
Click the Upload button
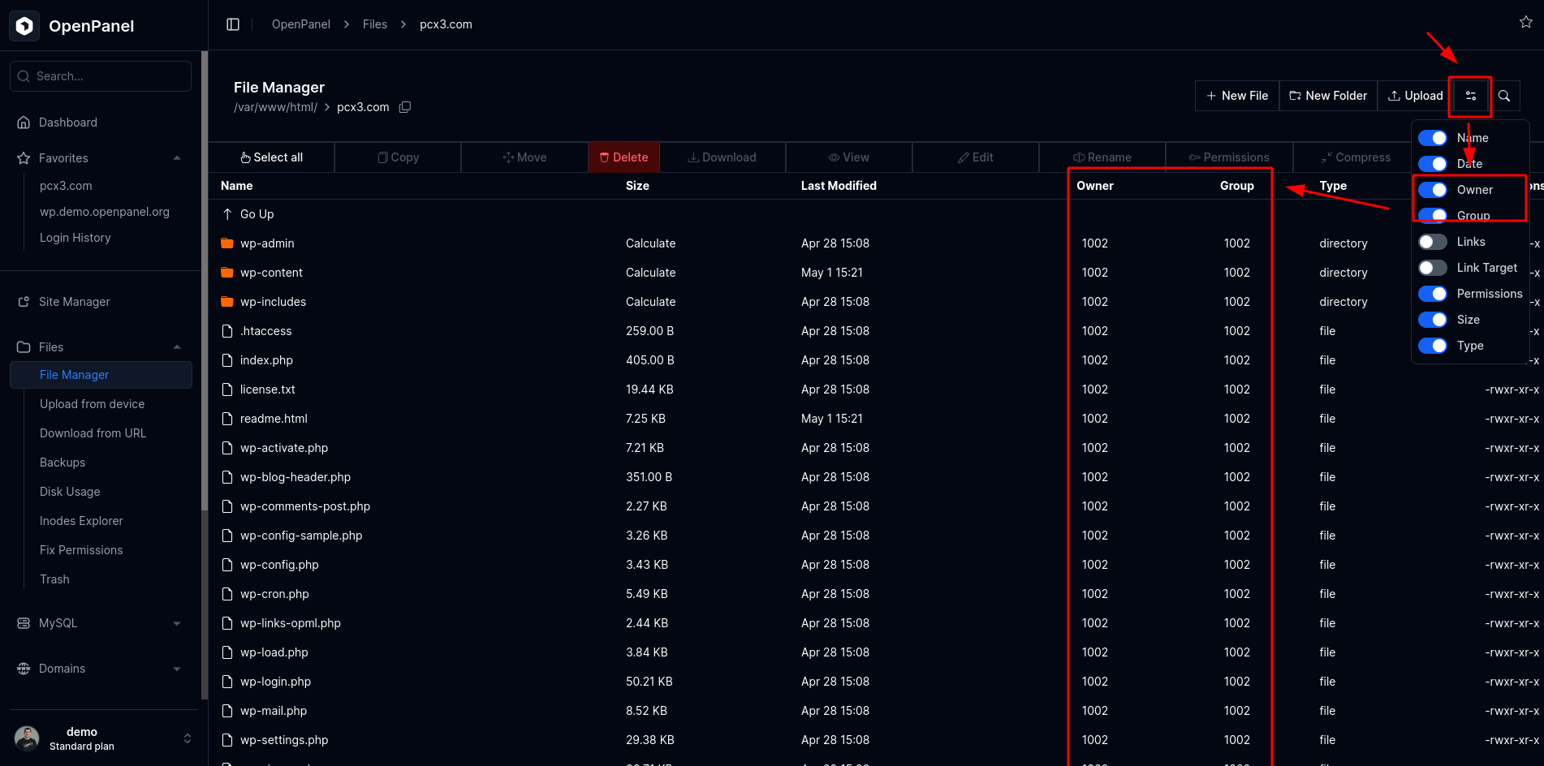point(1415,96)
